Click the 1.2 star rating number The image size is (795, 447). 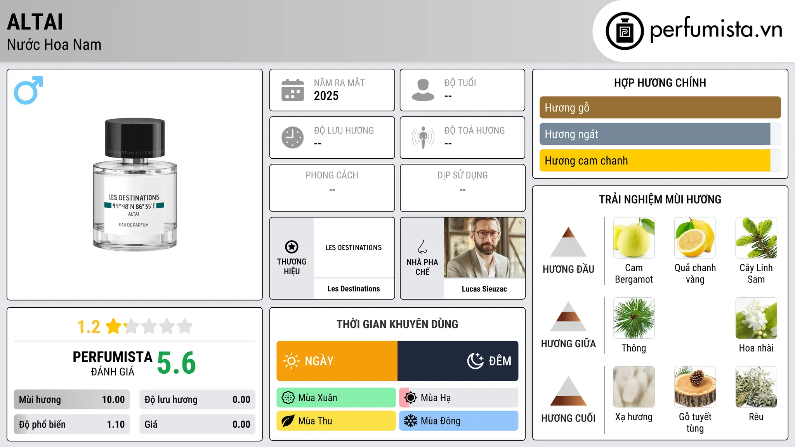[89, 327]
